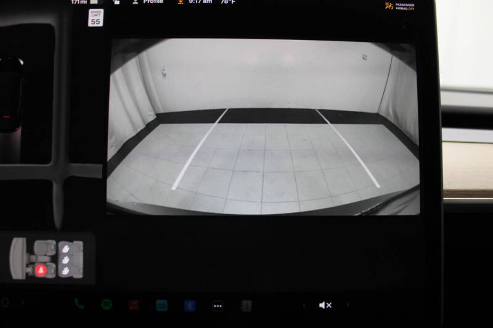This screenshot has height=328, width=493.
Task: Tap the 78°F temperature readout
Action: coord(227,2)
